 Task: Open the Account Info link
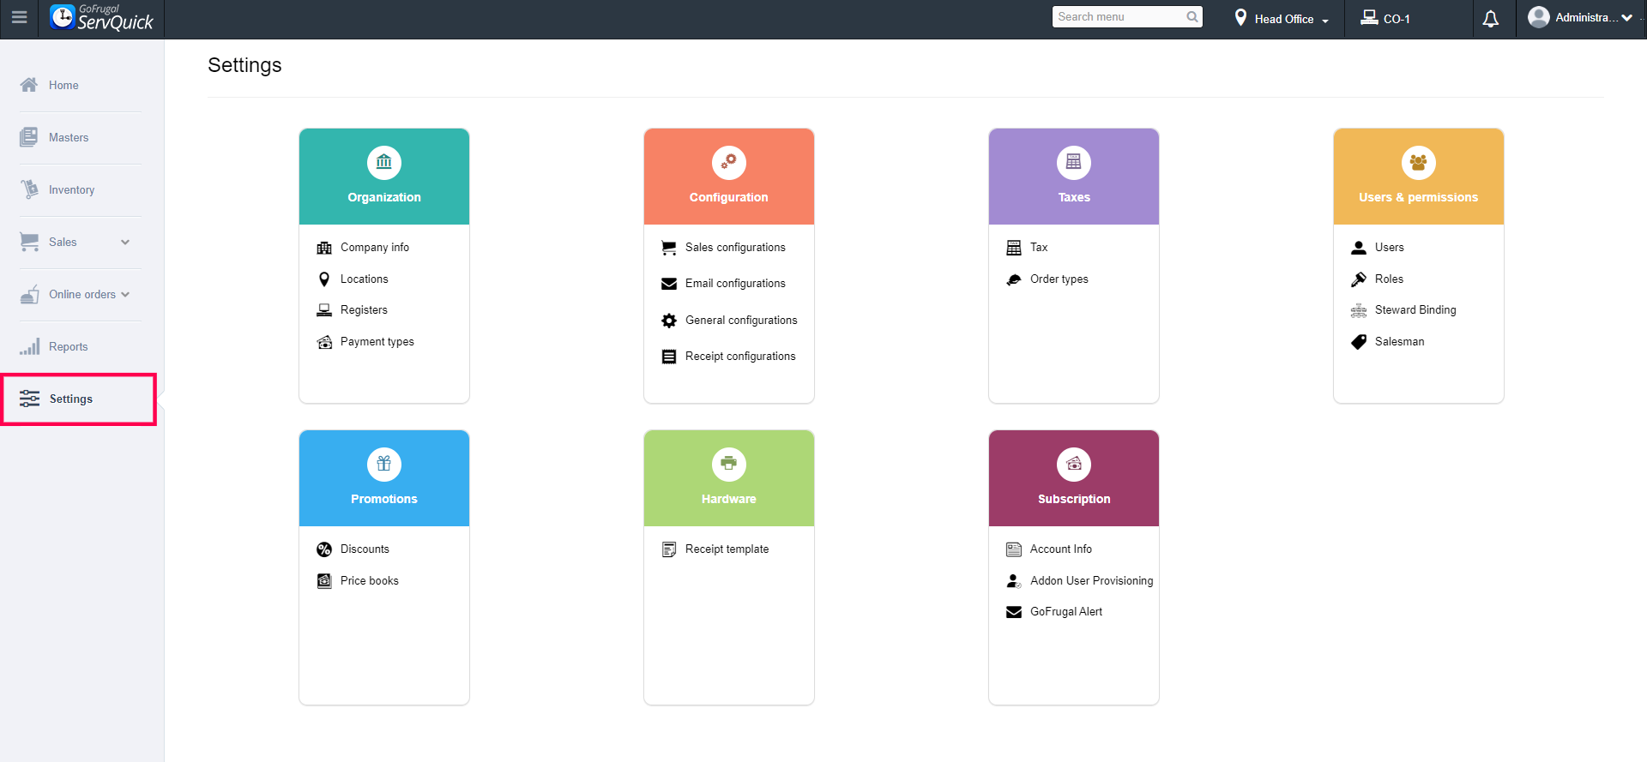[x=1061, y=549]
